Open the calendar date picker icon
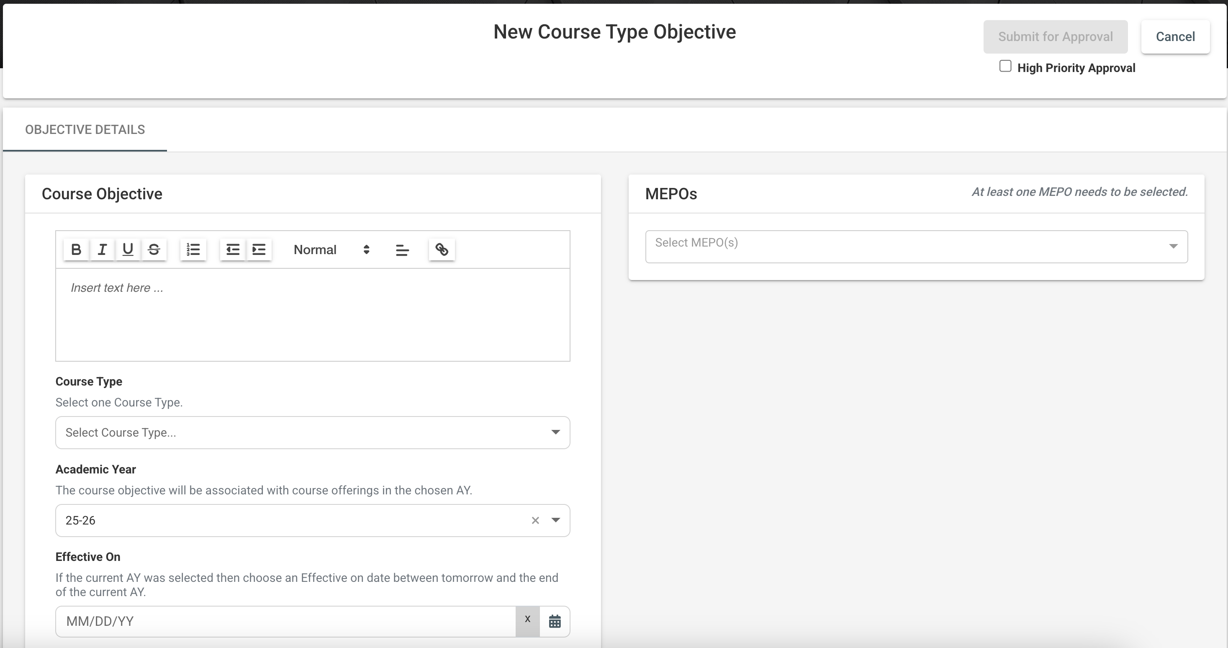This screenshot has height=648, width=1228. [x=555, y=621]
